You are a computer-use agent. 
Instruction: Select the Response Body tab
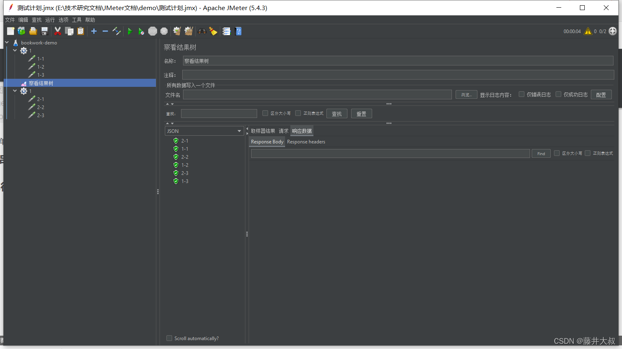[x=267, y=142]
